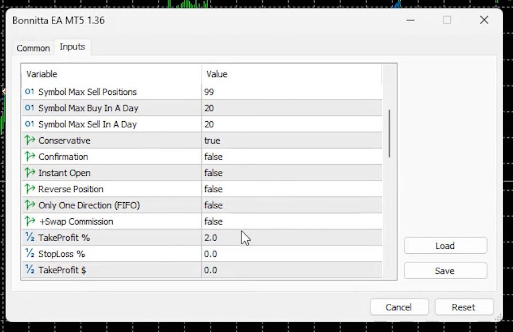
Task: Switch to the Common tab
Action: (x=33, y=48)
